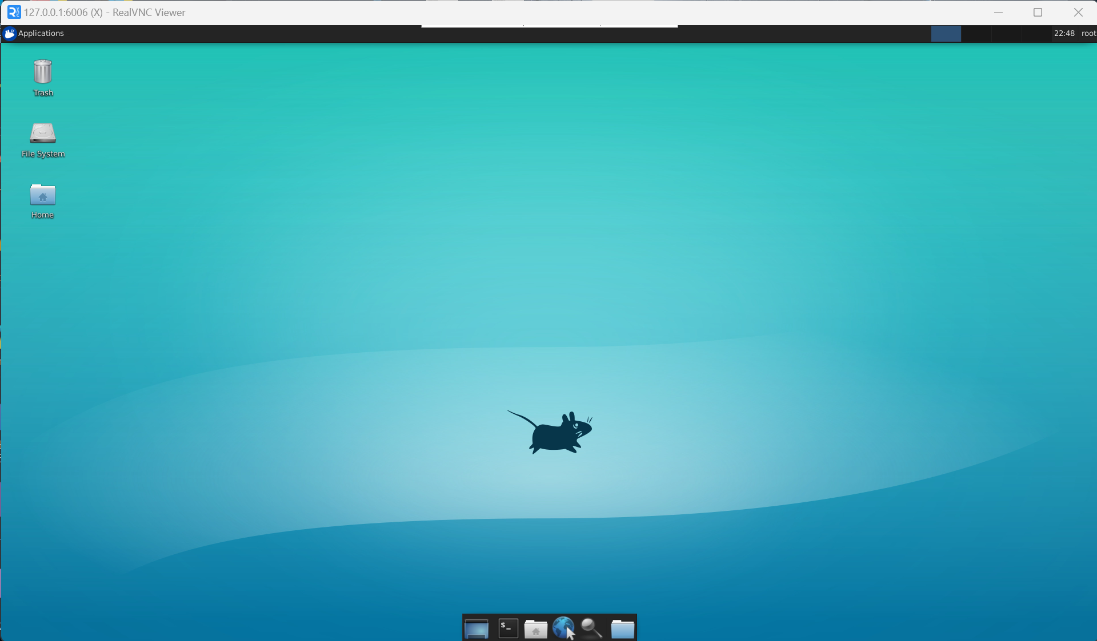Open the Applications menu
This screenshot has width=1097, height=641.
point(34,33)
